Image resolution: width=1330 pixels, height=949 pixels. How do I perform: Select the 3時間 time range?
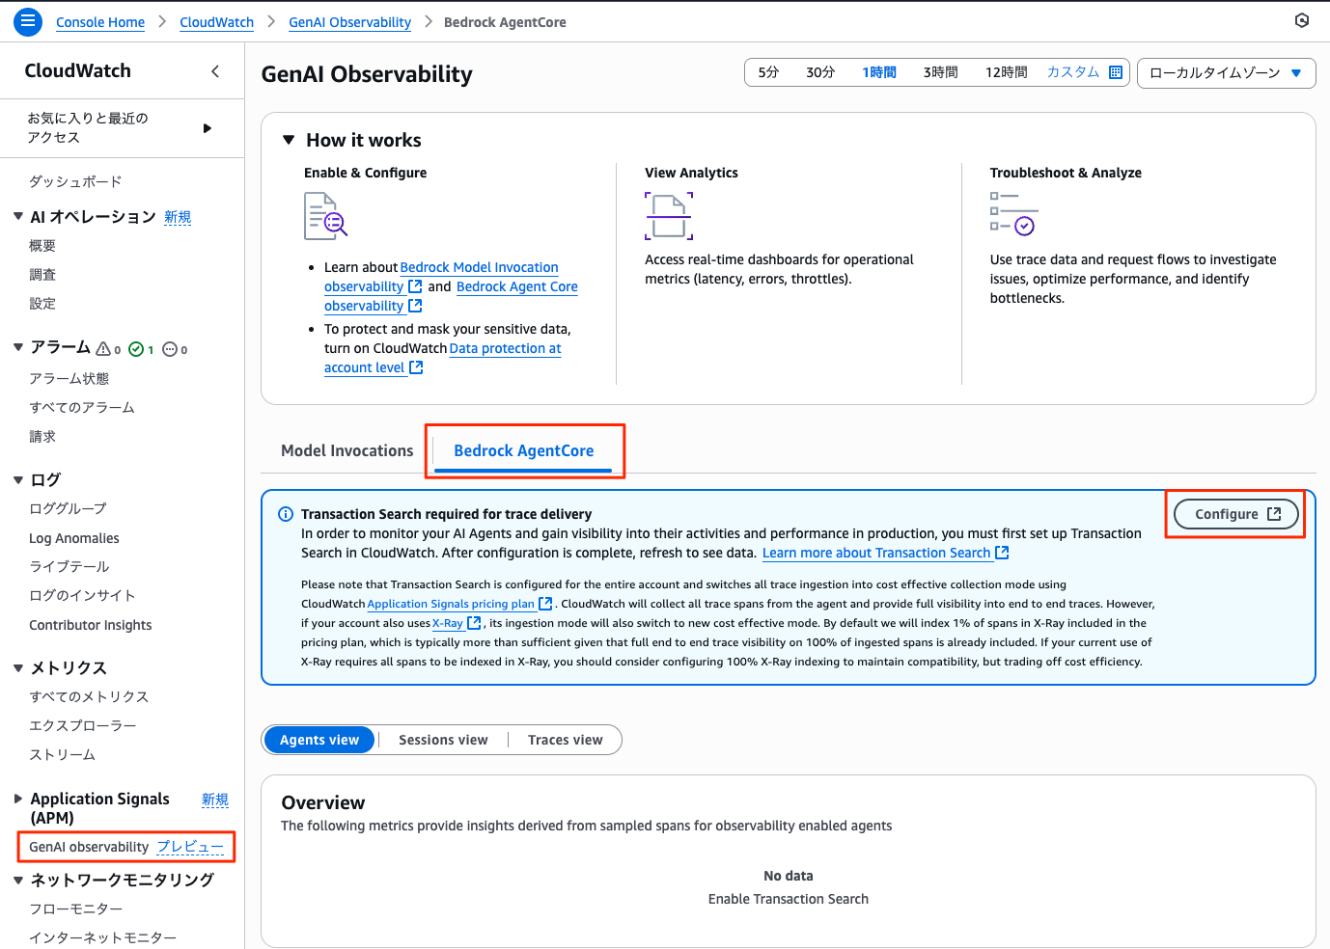(x=940, y=72)
